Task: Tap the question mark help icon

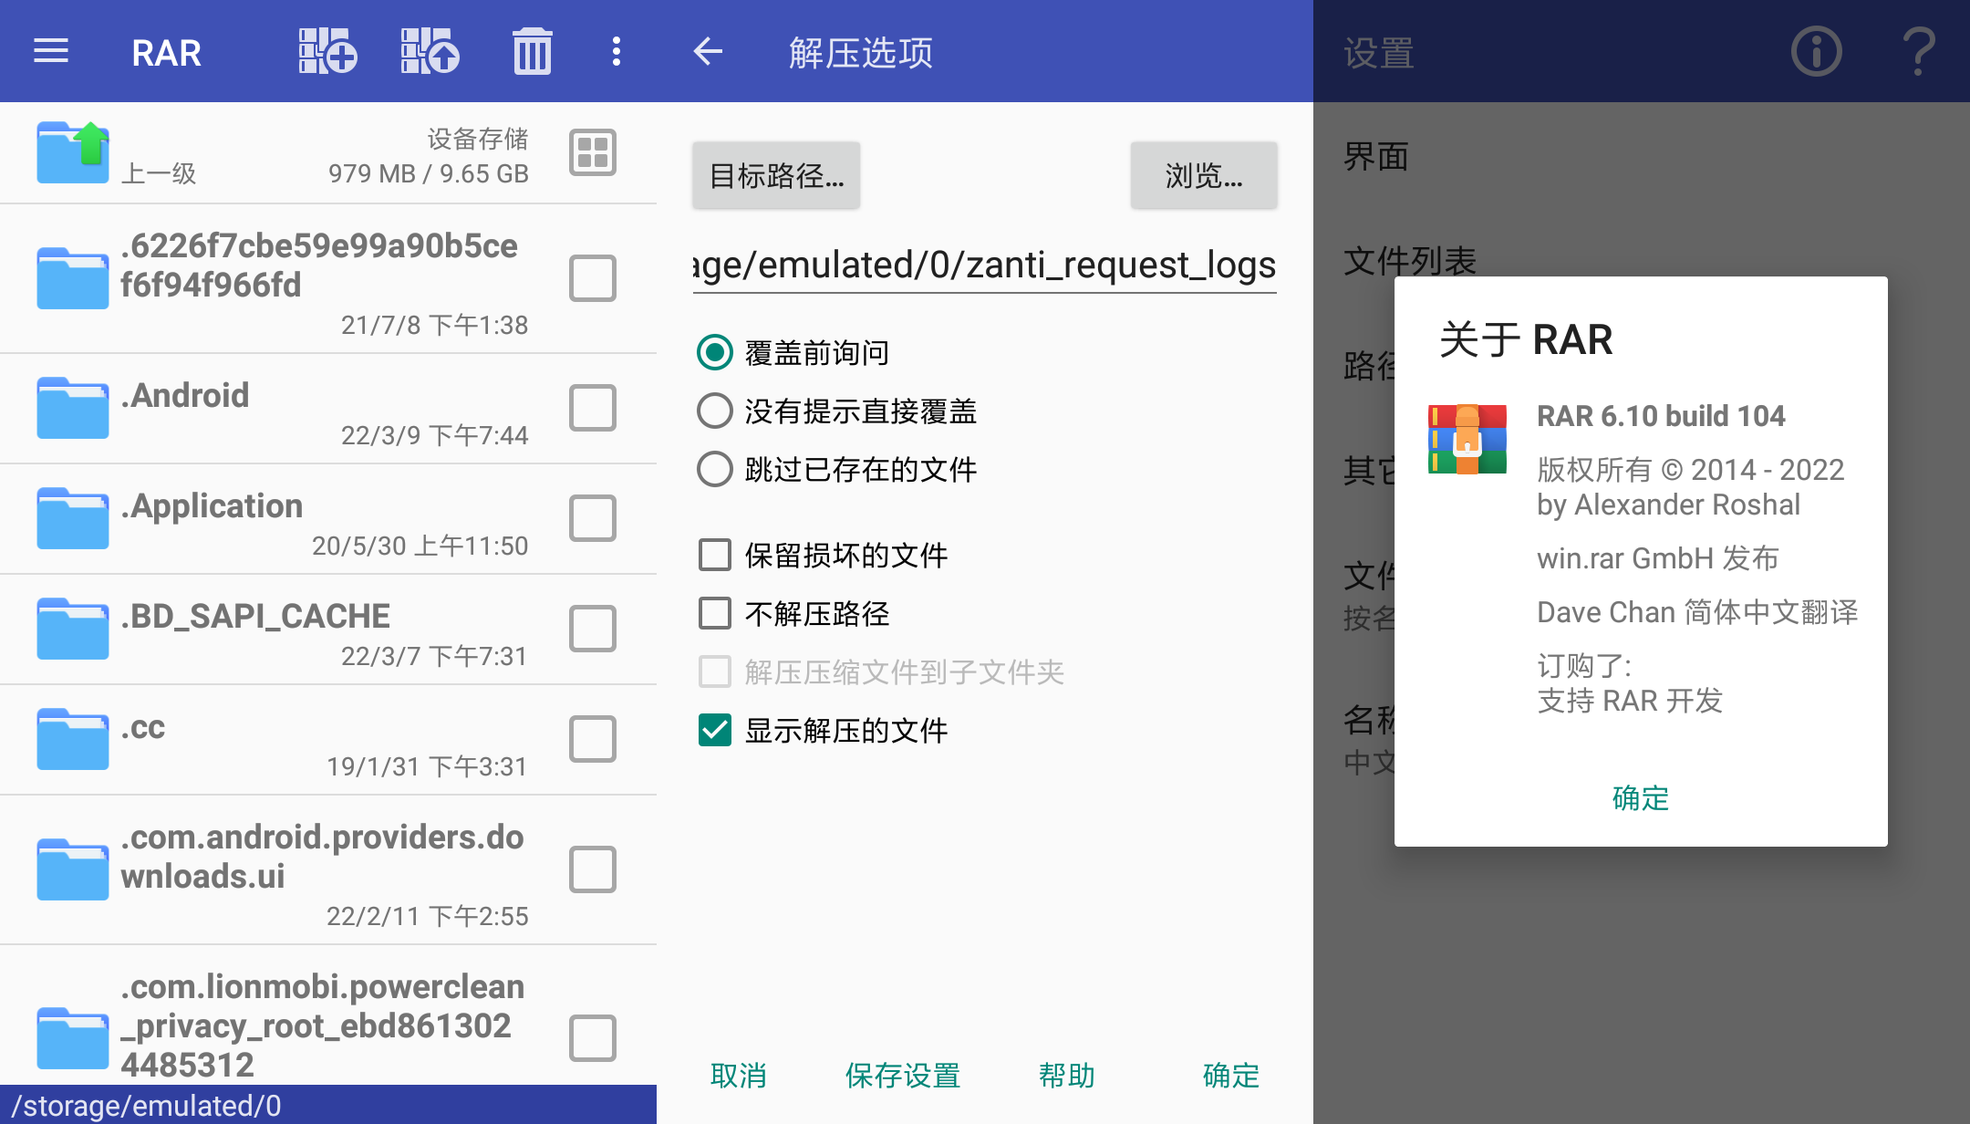Action: [1919, 51]
